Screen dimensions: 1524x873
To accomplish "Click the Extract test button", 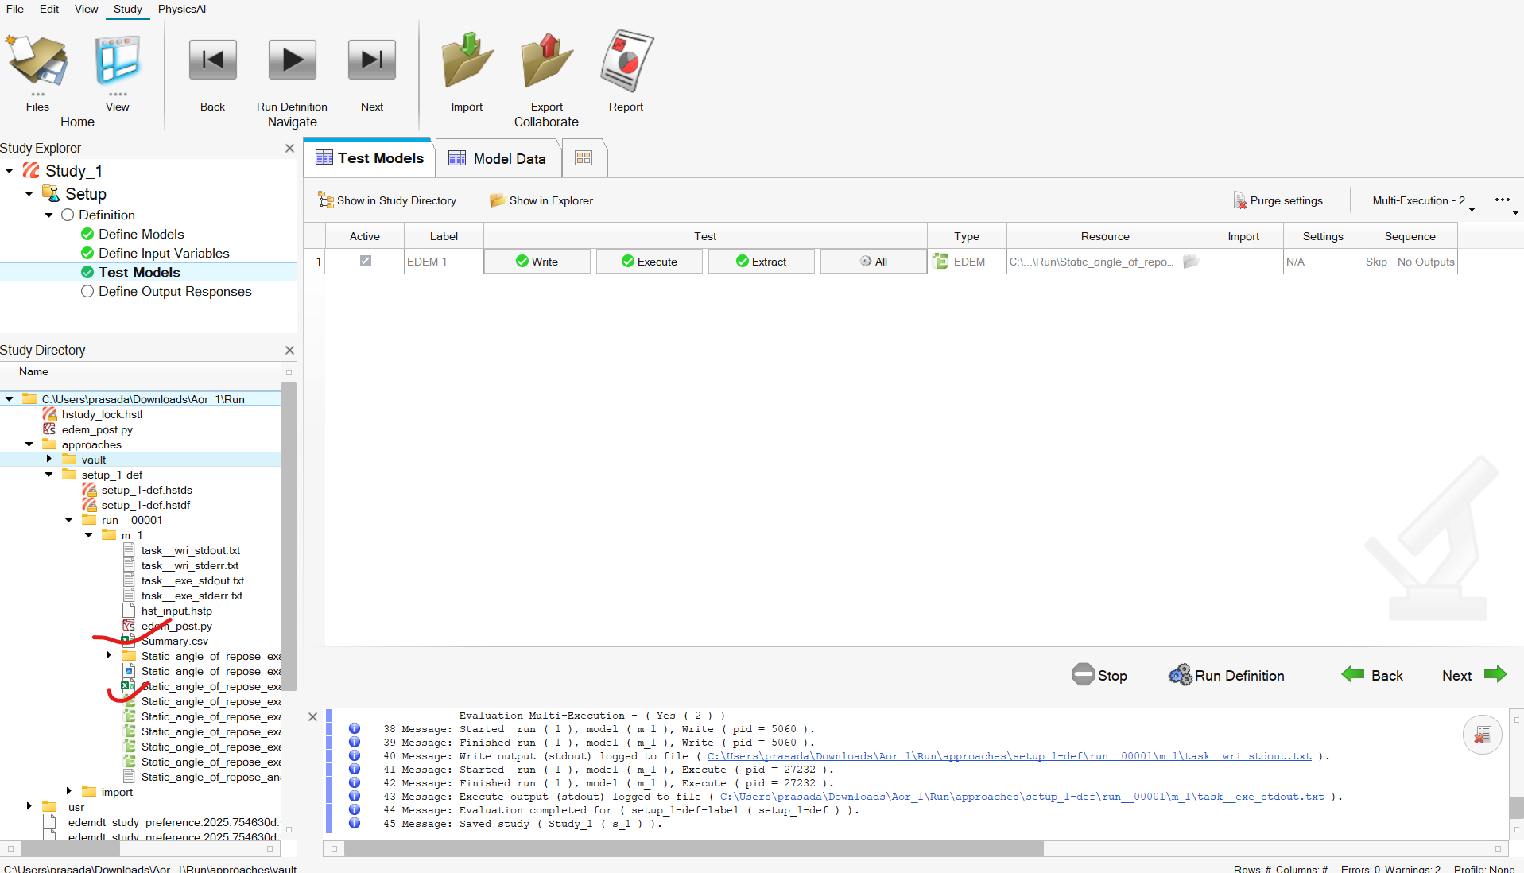I will point(761,262).
